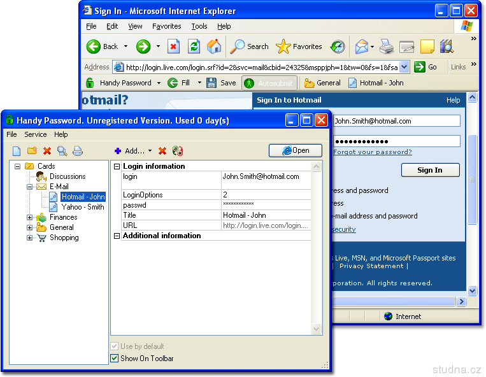Collapse the Login information section
Image resolution: width=486 pixels, height=377 pixels.
117,167
